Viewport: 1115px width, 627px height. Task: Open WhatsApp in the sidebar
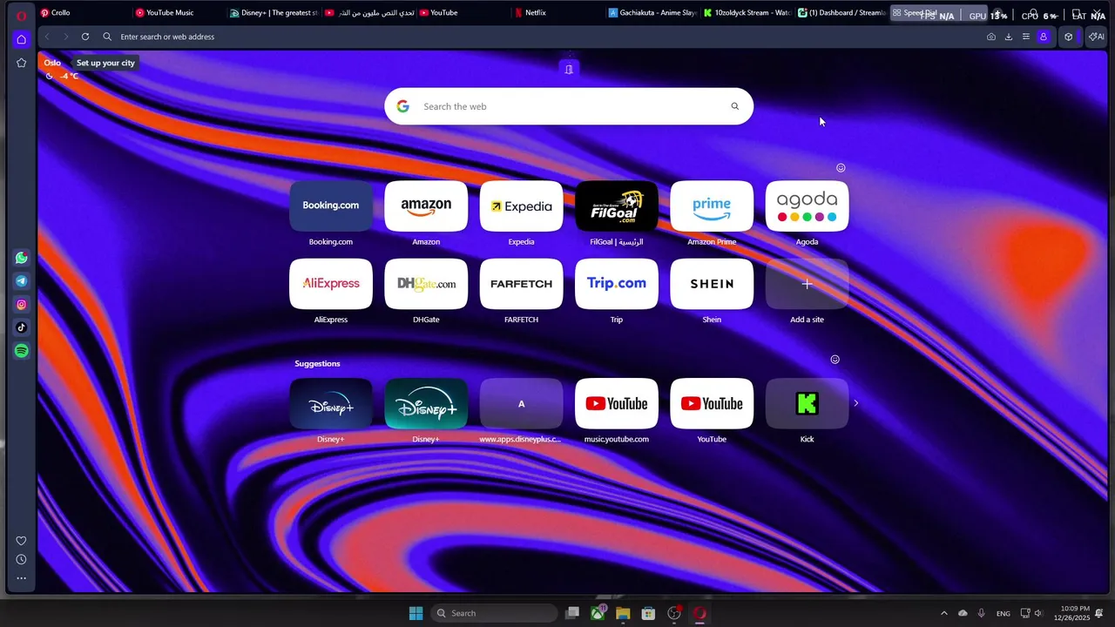(21, 258)
